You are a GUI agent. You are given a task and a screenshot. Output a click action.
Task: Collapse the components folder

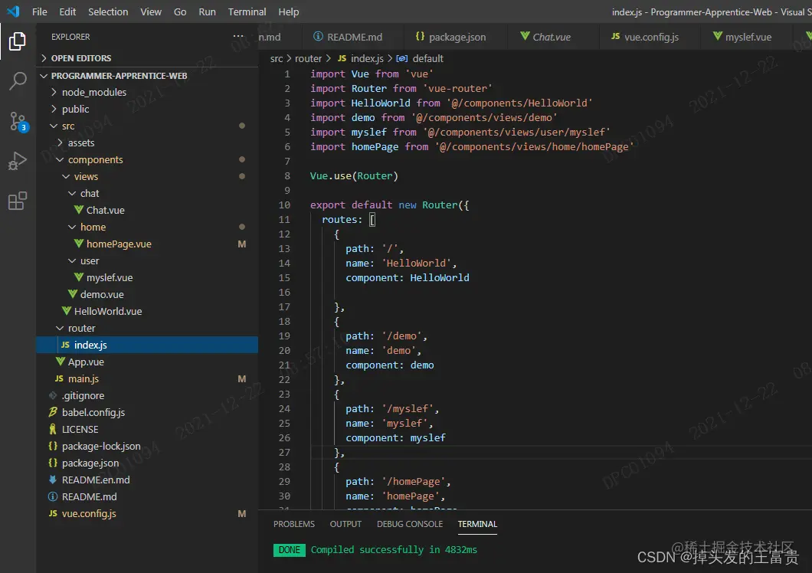point(60,159)
